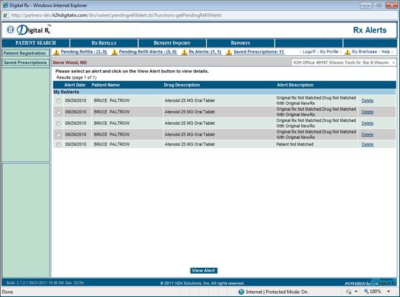The image size is (400, 297).
Task: Select radio button for Patient Not Matched alert
Action: point(59,145)
